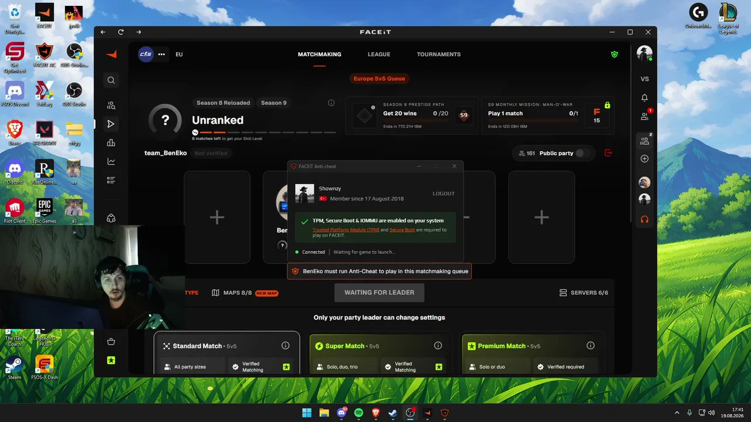Viewport: 751px width, 422px height.
Task: Open the ExitLag desktop shortcut
Action: point(44,94)
